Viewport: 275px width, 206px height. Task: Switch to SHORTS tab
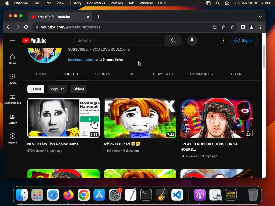coord(103,74)
